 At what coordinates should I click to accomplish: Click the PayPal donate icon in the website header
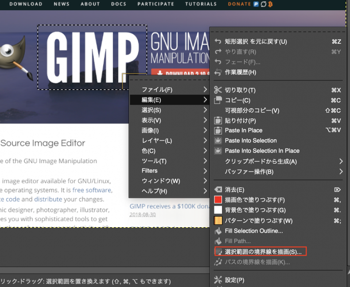(256, 4)
